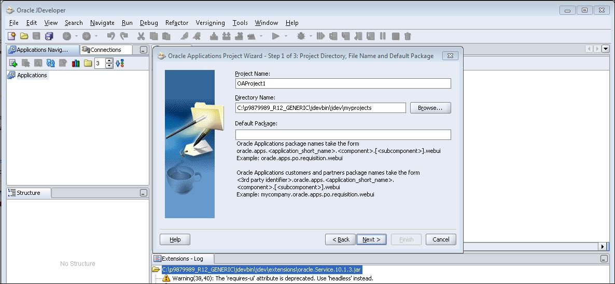Screen dimensions: 615x284
Task: Click the Help wizard button
Action: [x=175, y=239]
